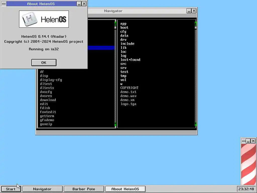Click the taskbar clock showing 23:32:18
This screenshot has width=257, height=193.
246,189
